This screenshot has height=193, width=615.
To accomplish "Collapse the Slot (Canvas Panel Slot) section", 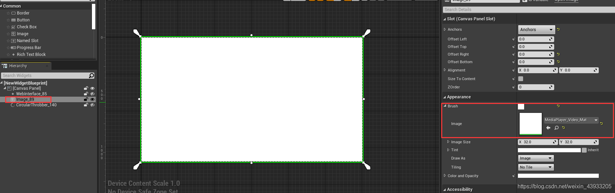I will 445,19.
